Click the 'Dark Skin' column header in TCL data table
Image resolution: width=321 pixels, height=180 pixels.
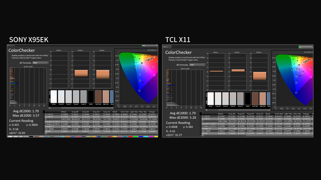[x=279, y=114]
